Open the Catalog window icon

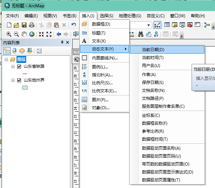[175, 25]
